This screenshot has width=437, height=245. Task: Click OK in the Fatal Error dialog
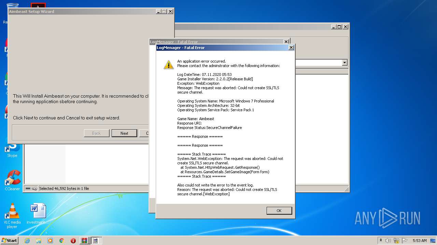pos(279,211)
